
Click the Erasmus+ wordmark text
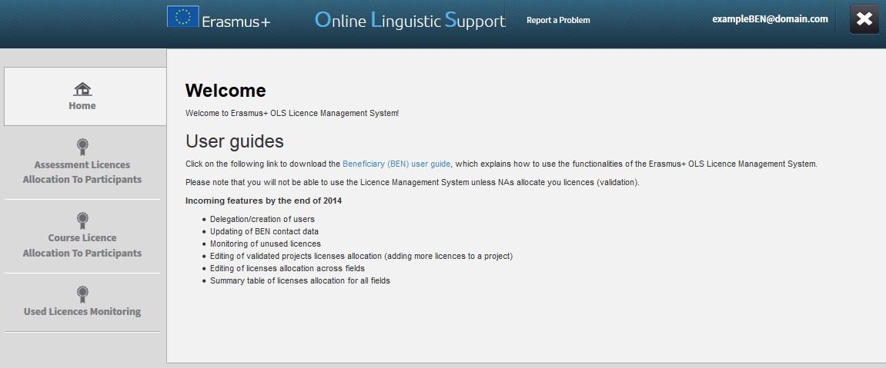click(236, 22)
